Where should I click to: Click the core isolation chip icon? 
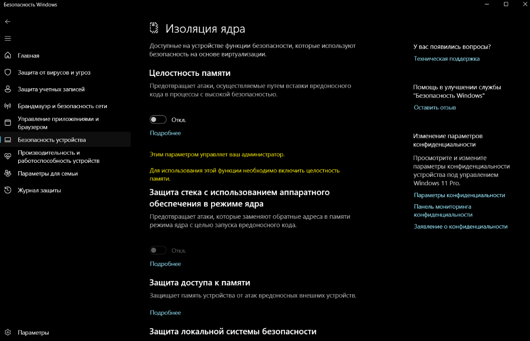(154, 28)
